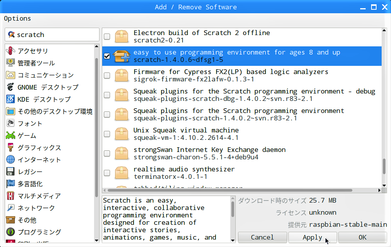Click the コミュニケーション category icon
The width and height of the screenshot is (391, 247).
coord(11,75)
